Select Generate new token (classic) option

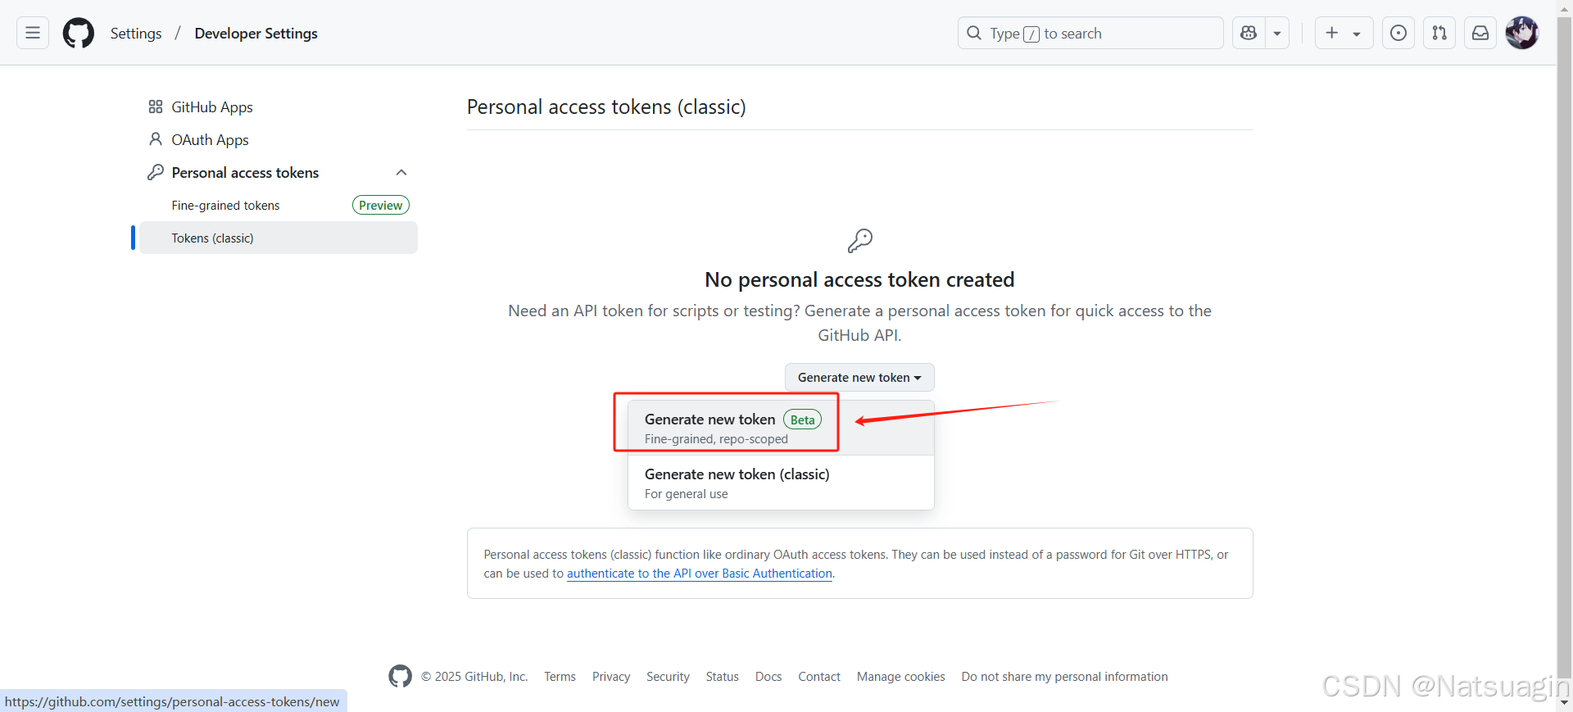[781, 483]
